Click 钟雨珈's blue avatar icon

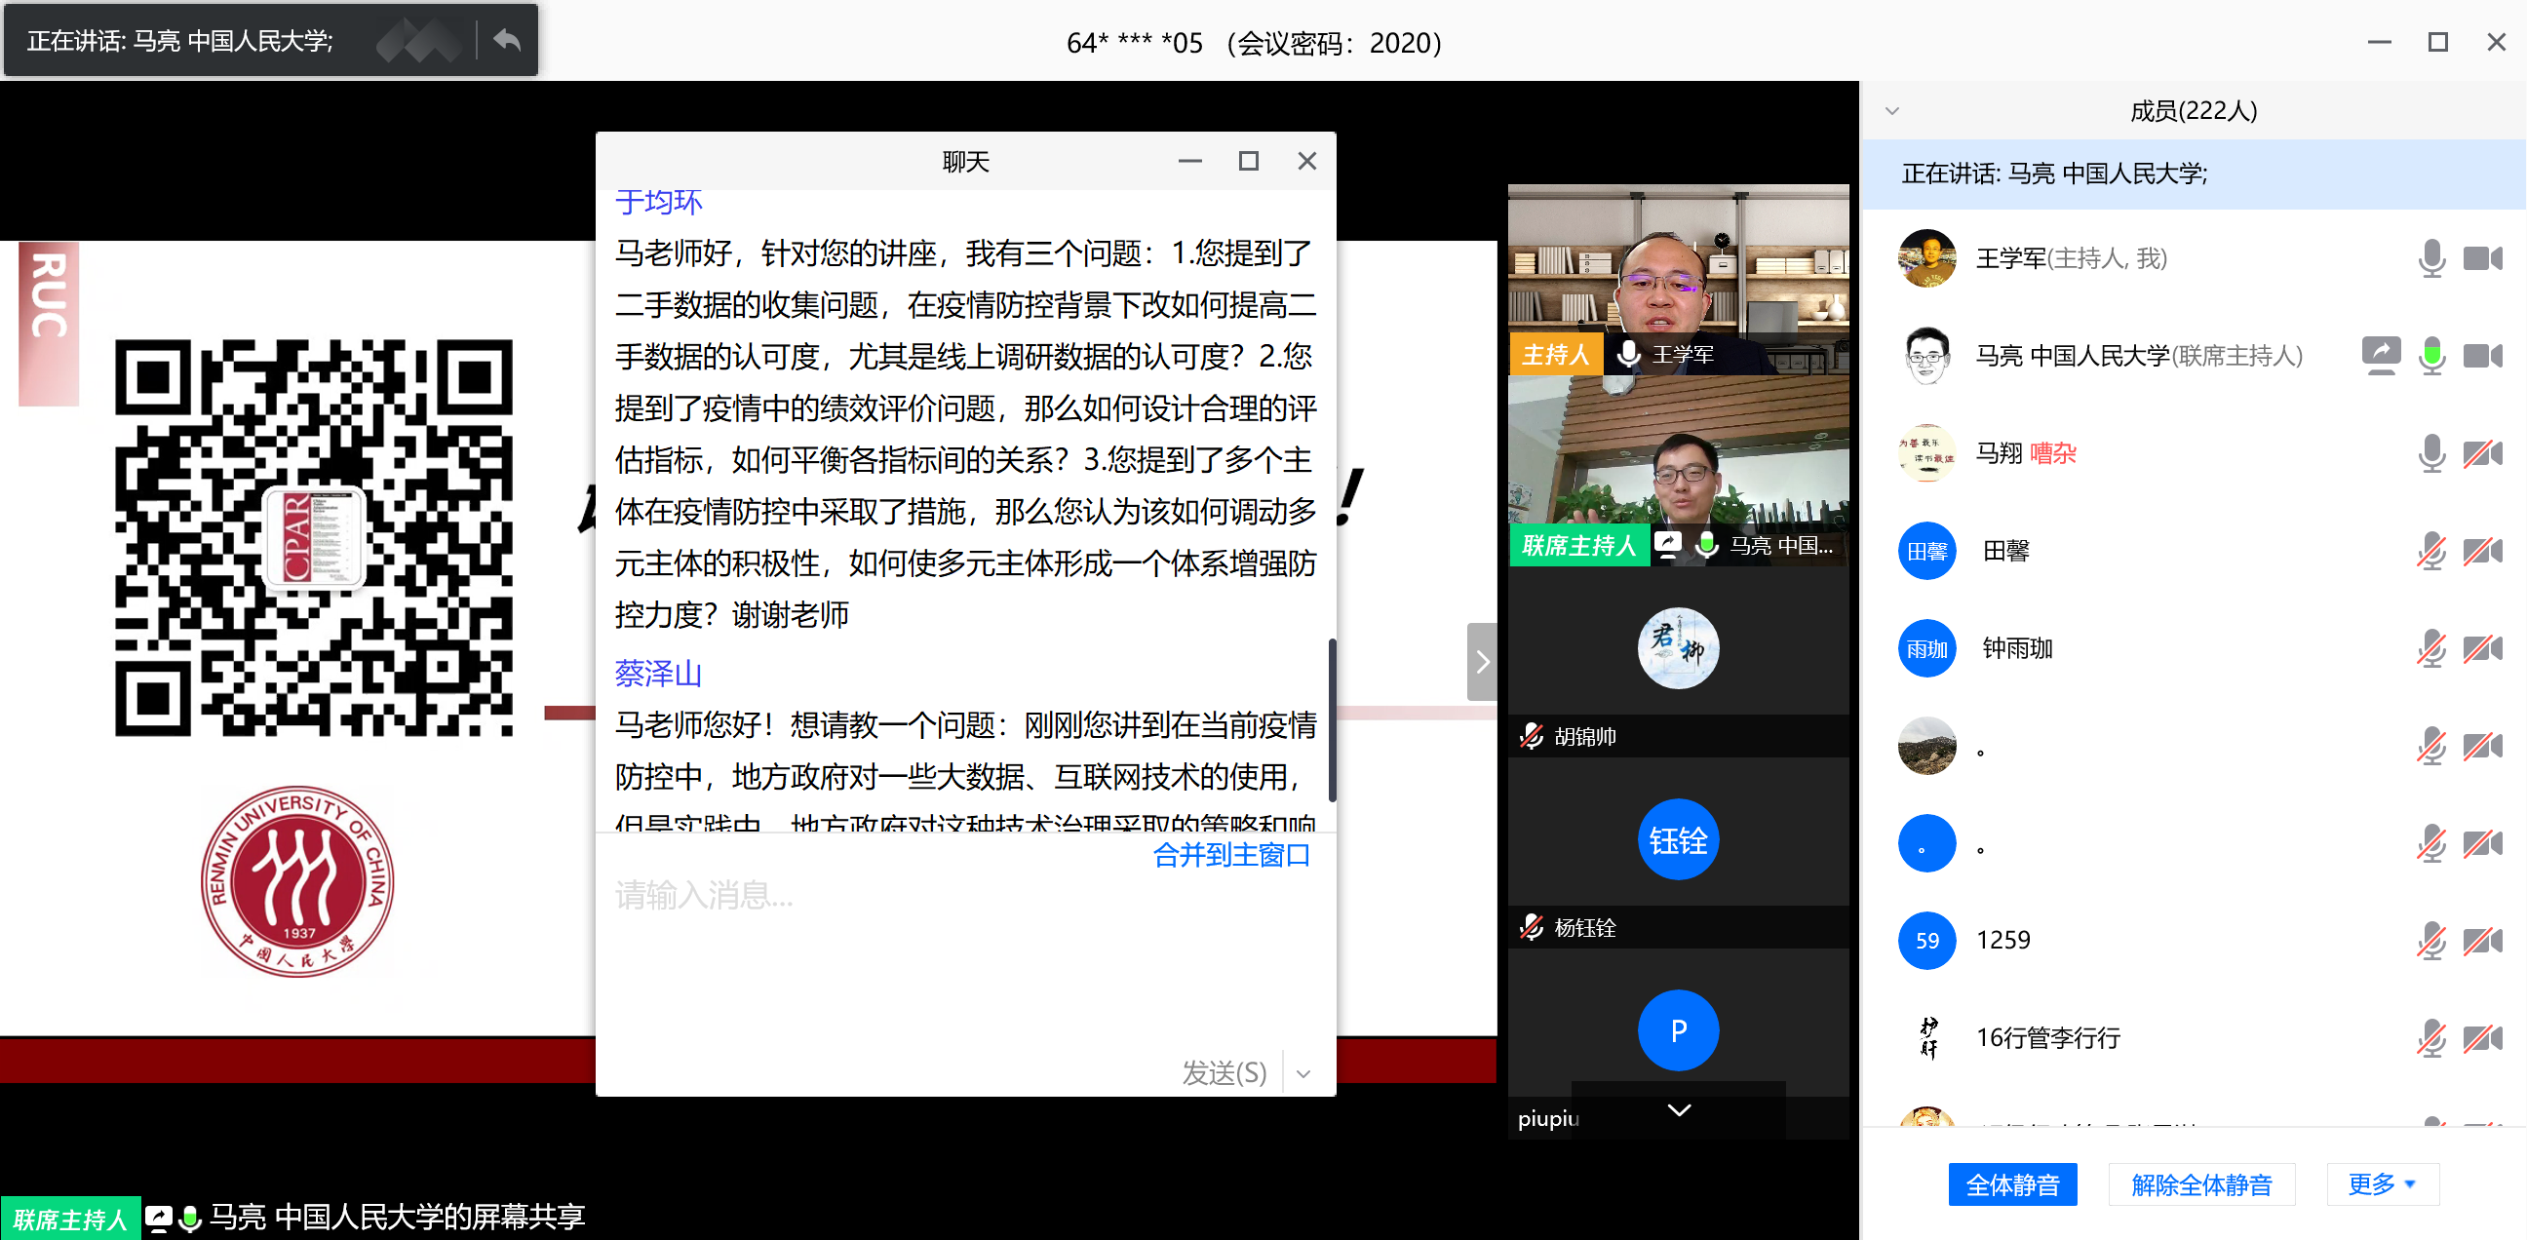(1925, 648)
